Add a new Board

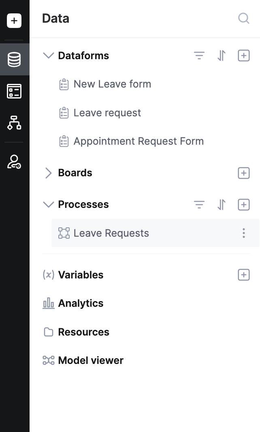coord(243,173)
